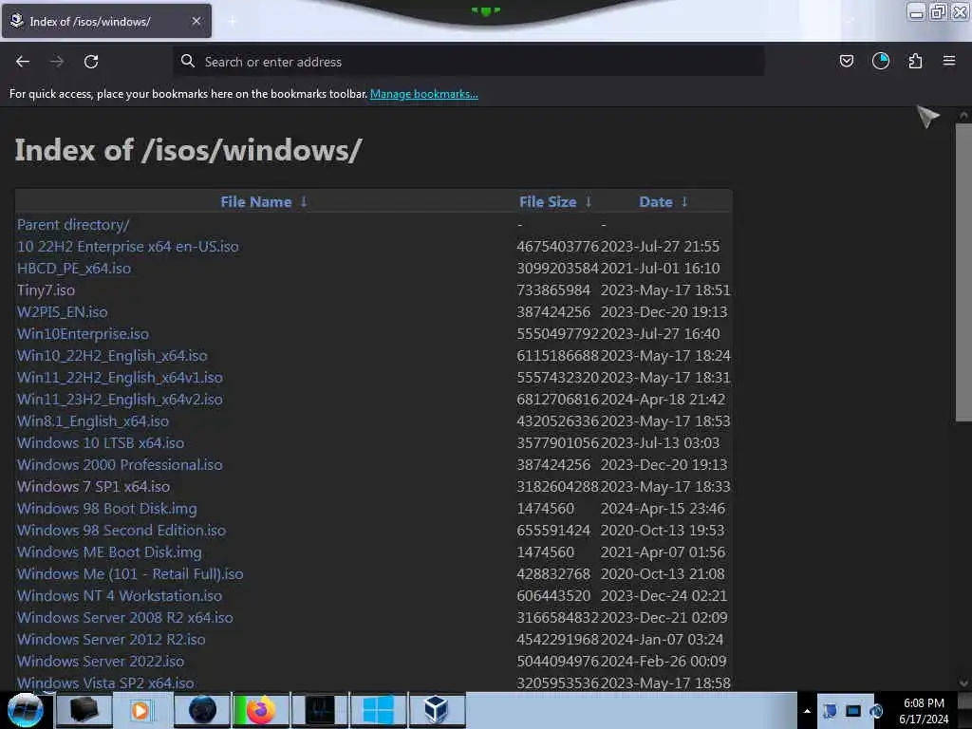
Task: Open Windows 98 Boot Disk.img link
Action: (107, 509)
